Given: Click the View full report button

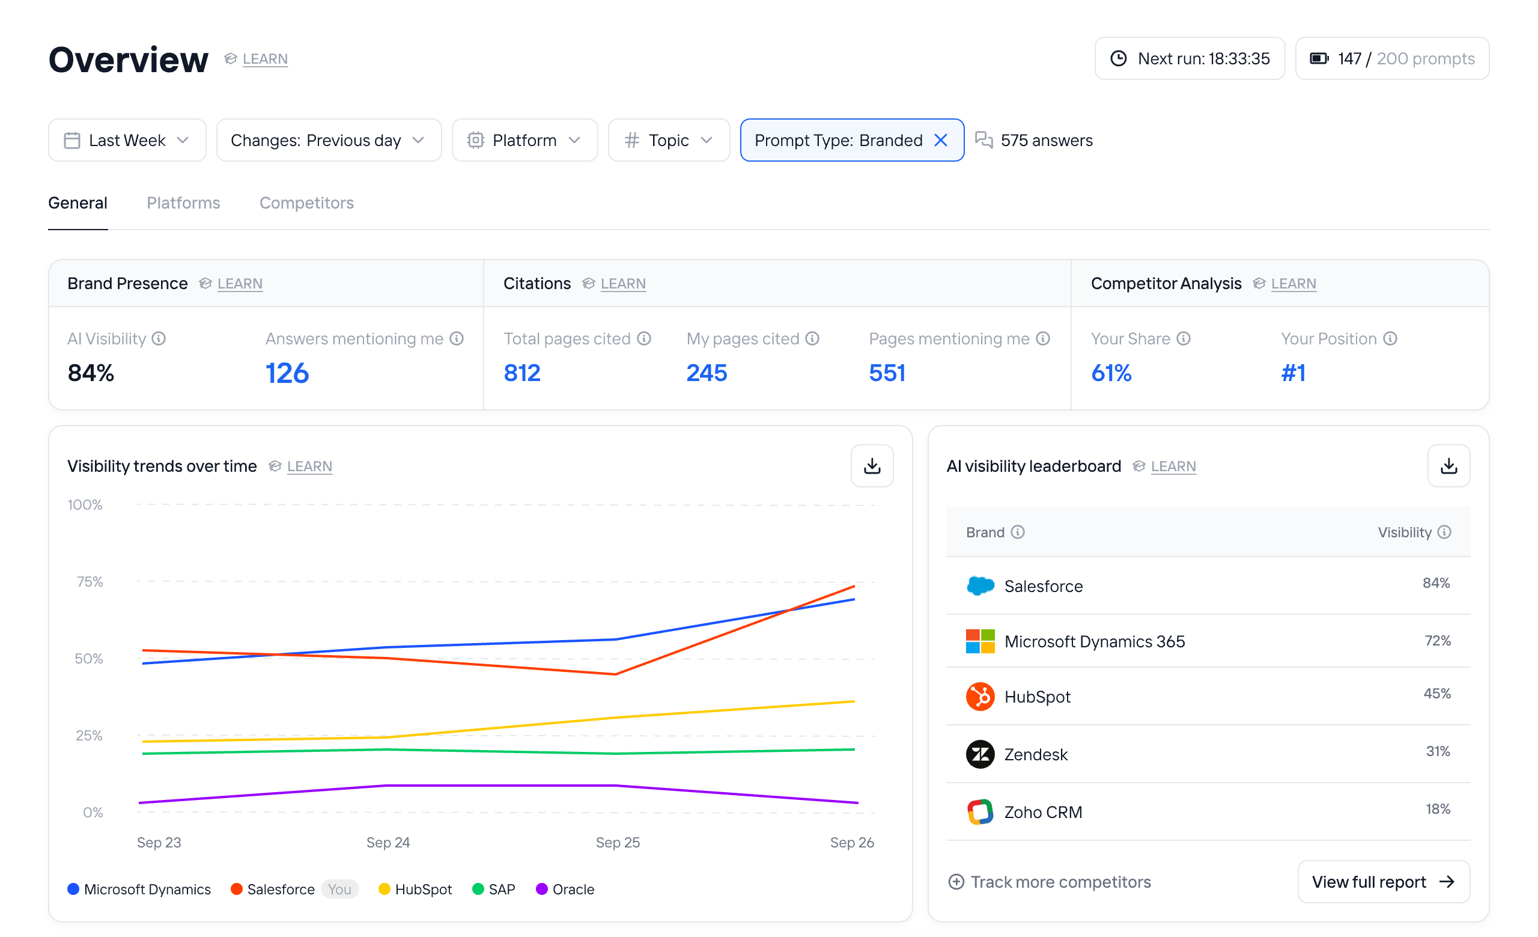Looking at the screenshot, I should [1383, 882].
